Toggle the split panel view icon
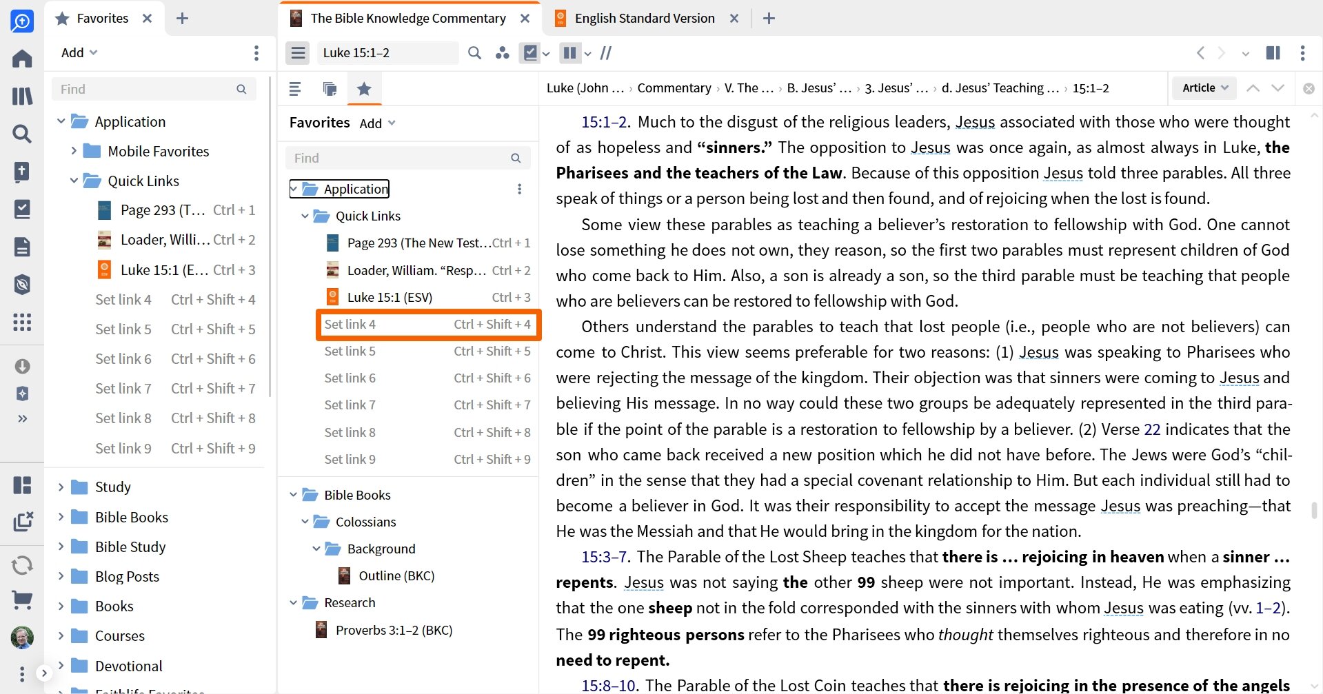The height and width of the screenshot is (694, 1323). click(1273, 53)
